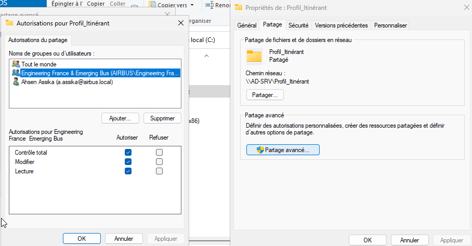Click Engineering France group icon
The width and height of the screenshot is (472, 246).
[x=16, y=73]
